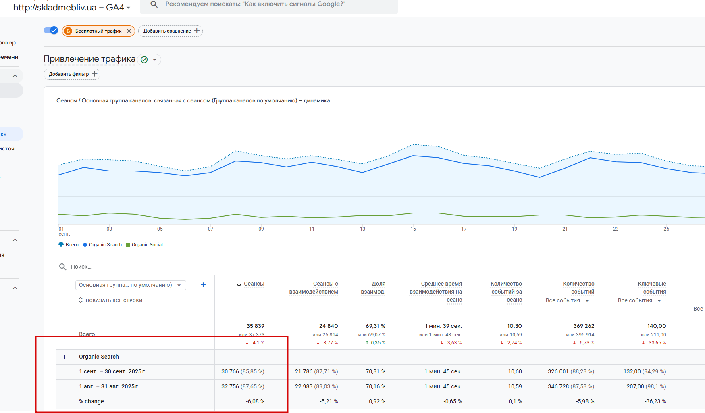705x413 pixels.
Task: Sort by Ключевые события column
Action: (x=652, y=288)
